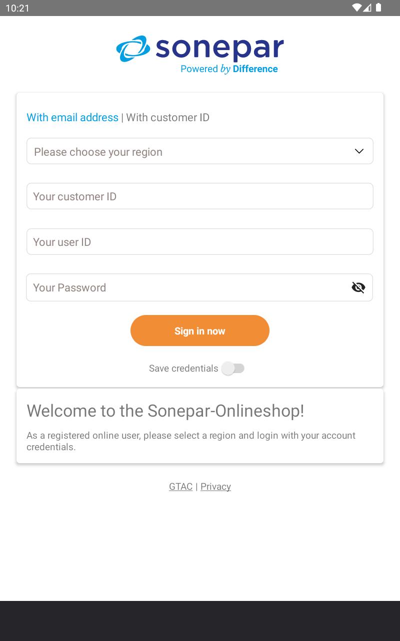Open the Privacy link
400x641 pixels.
coord(215,487)
